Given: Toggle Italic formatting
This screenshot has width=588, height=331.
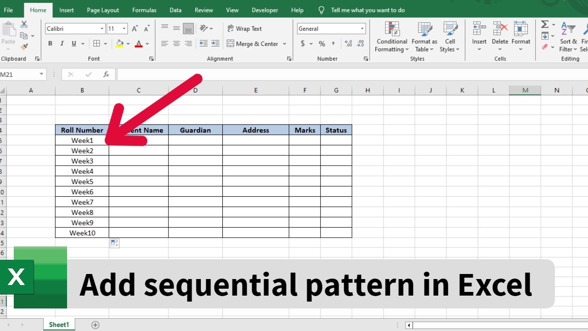Looking at the screenshot, I should [62, 44].
